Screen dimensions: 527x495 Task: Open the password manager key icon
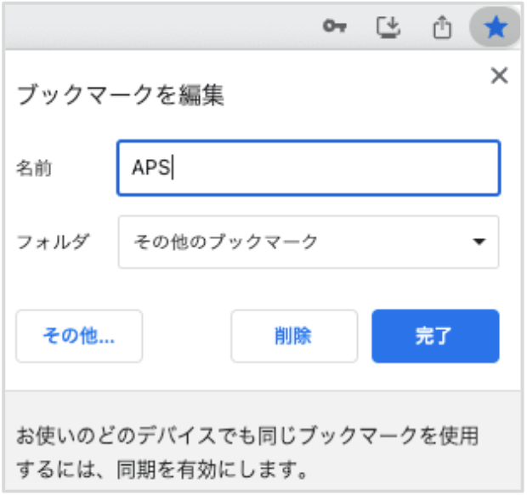[334, 26]
